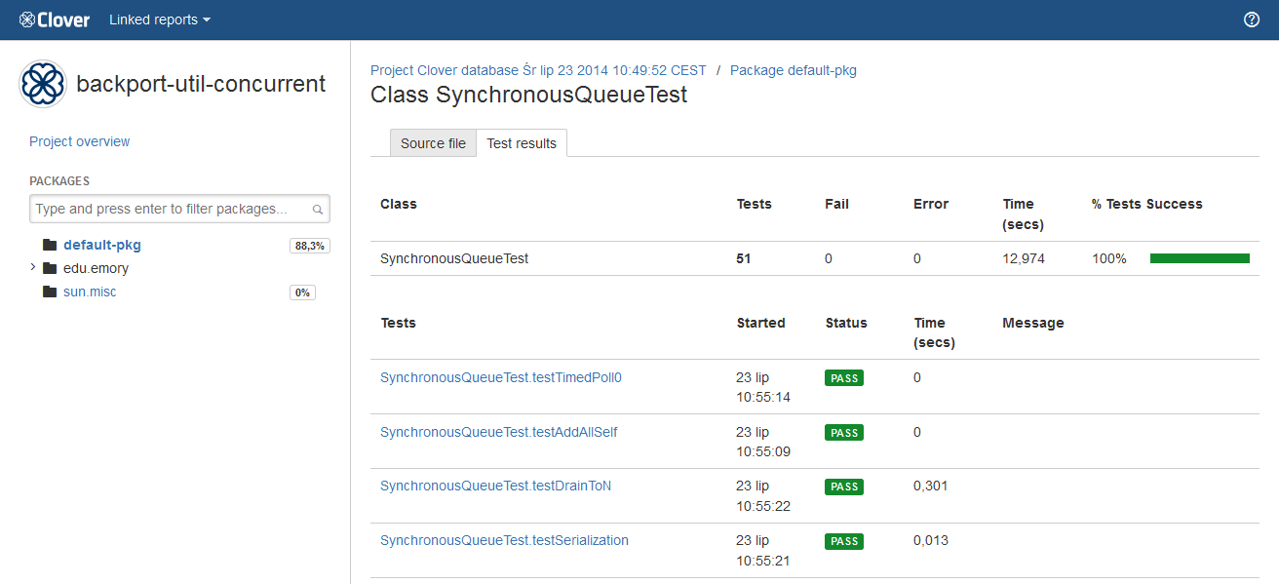1279x584 pixels.
Task: Click the backport-util-concurrent project logo
Action: point(43,84)
